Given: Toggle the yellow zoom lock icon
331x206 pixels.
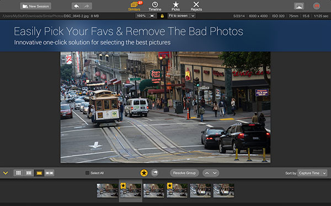Looking at the screenshot, I should [x=162, y=16].
